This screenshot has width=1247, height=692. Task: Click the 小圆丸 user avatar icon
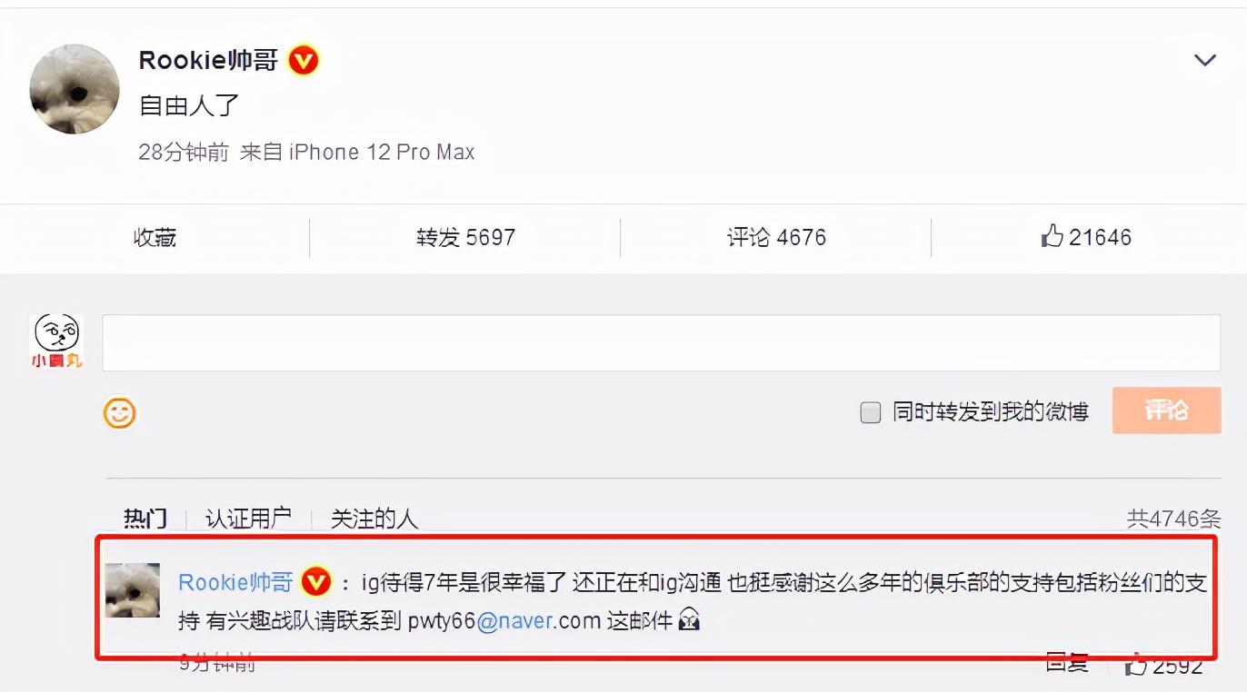(x=56, y=341)
